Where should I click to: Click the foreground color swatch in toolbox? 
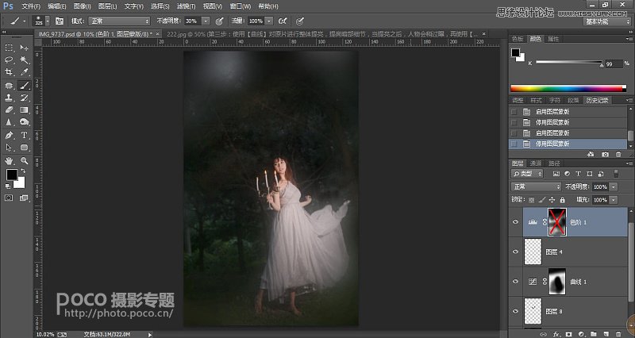tap(12, 175)
